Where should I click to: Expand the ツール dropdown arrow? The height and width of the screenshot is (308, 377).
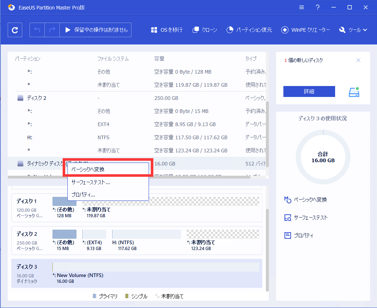[365, 30]
